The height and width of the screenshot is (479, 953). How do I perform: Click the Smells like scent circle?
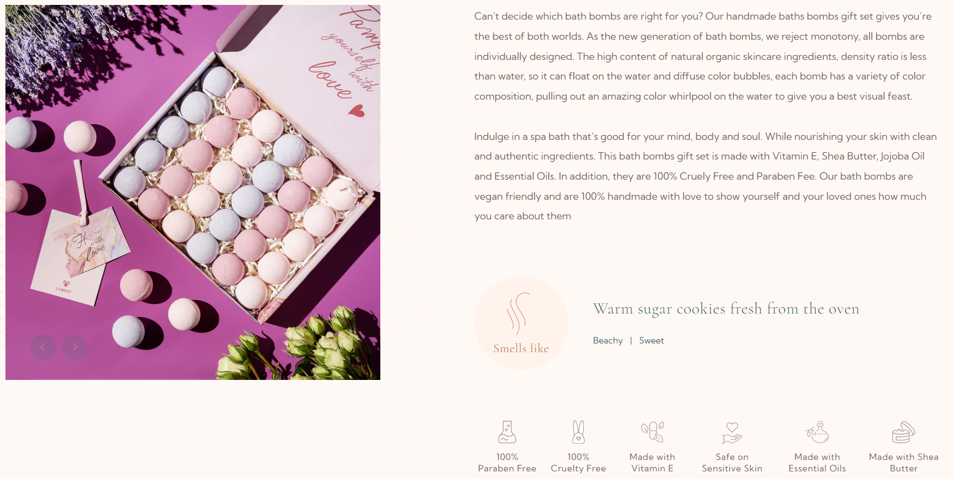pyautogui.click(x=521, y=323)
